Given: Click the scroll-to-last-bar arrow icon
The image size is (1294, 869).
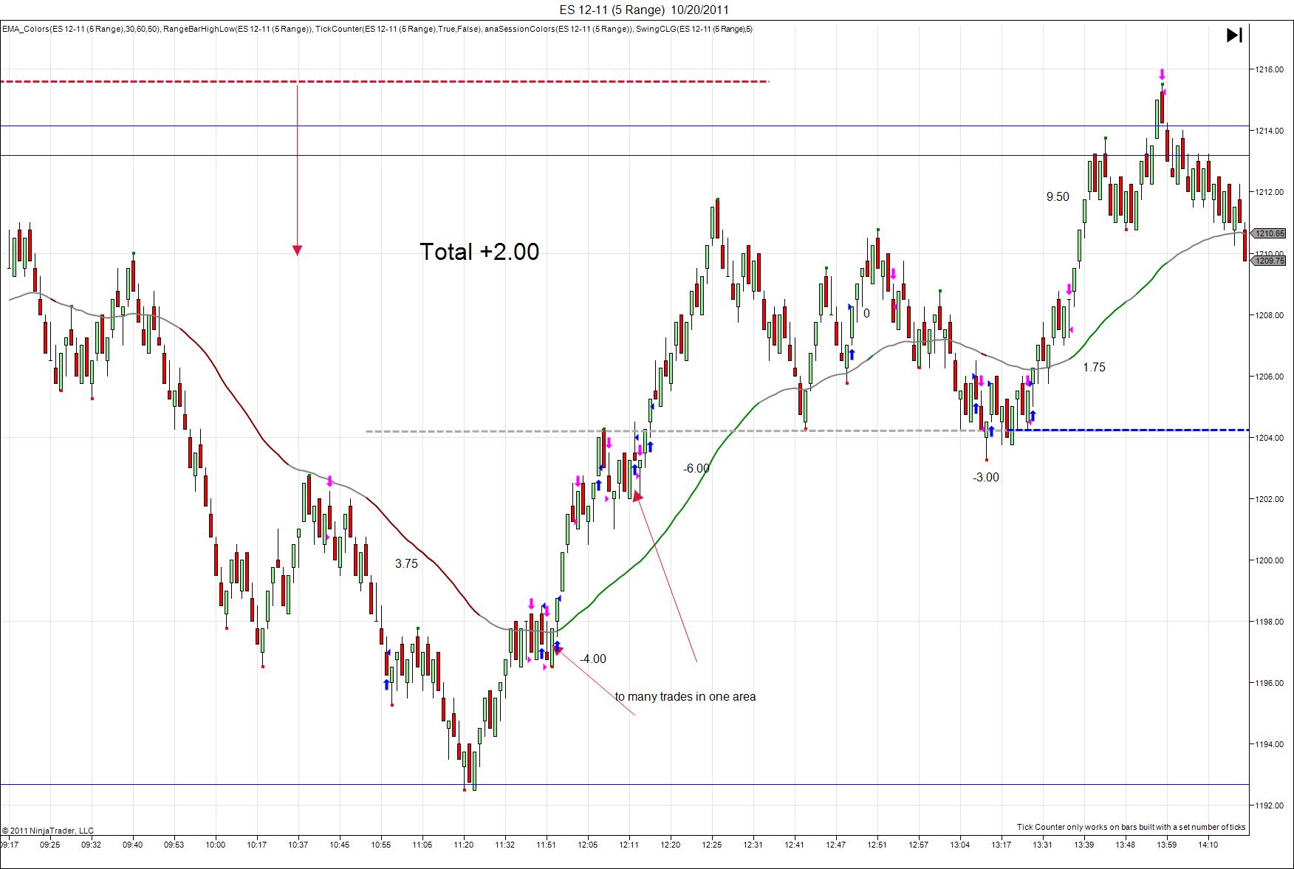Looking at the screenshot, I should coord(1234,35).
